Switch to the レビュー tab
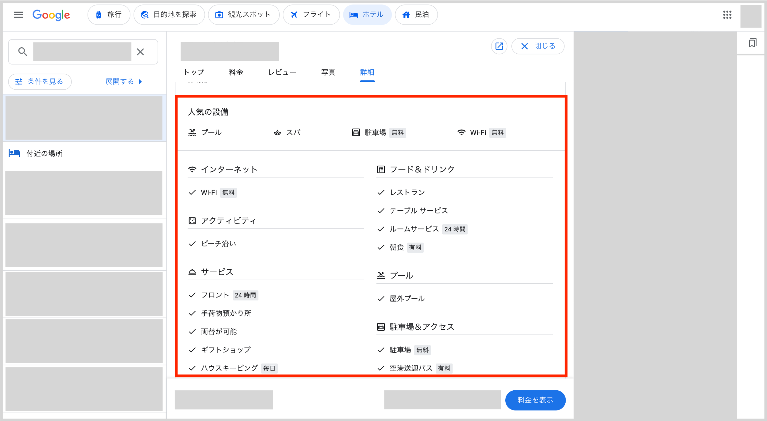This screenshot has height=421, width=767. pyautogui.click(x=282, y=72)
